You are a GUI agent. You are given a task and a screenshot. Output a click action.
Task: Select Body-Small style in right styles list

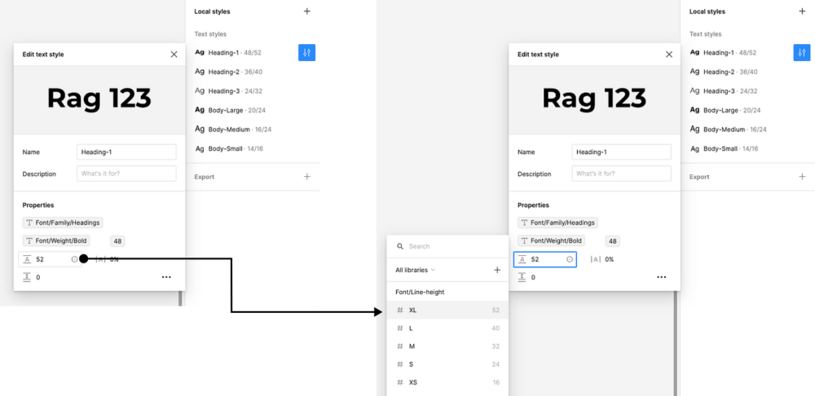point(725,148)
